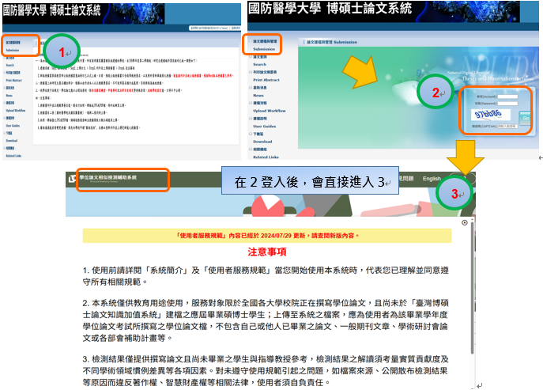543x390 pixels.
Task: Switch the similarity system to English
Action: tap(432, 179)
